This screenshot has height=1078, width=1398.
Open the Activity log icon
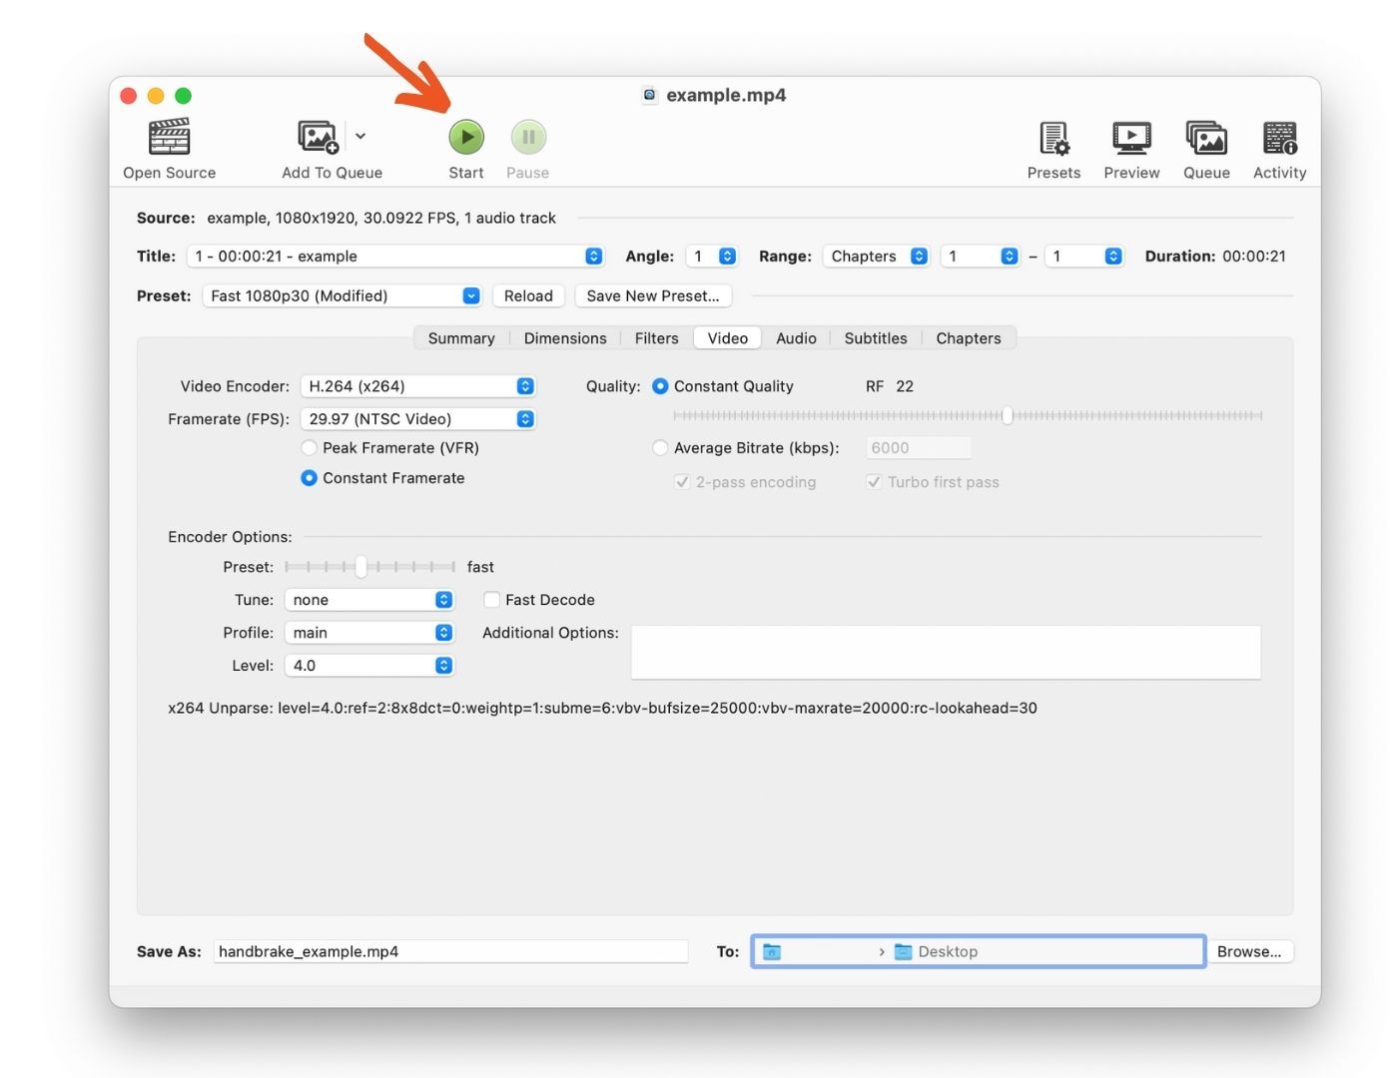[x=1279, y=139]
